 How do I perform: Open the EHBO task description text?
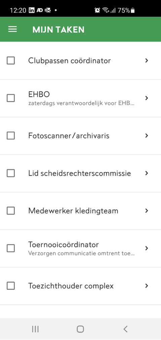pyautogui.click(x=81, y=103)
